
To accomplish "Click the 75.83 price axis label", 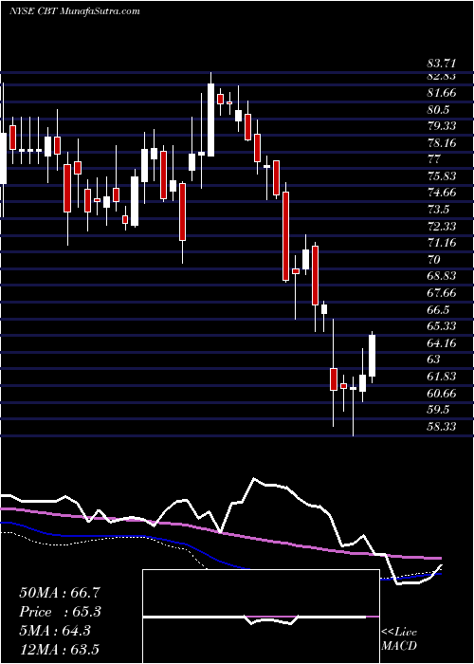I will 442,176.
